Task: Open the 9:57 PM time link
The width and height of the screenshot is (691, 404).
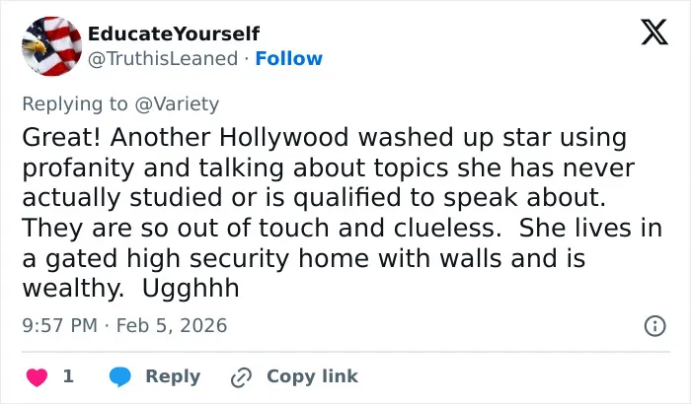Action: coord(59,326)
